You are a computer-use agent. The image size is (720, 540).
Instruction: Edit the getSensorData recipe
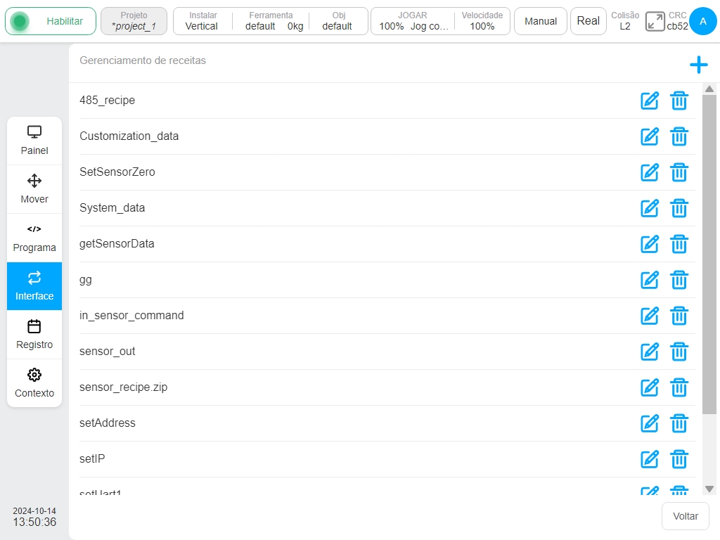[x=649, y=244]
